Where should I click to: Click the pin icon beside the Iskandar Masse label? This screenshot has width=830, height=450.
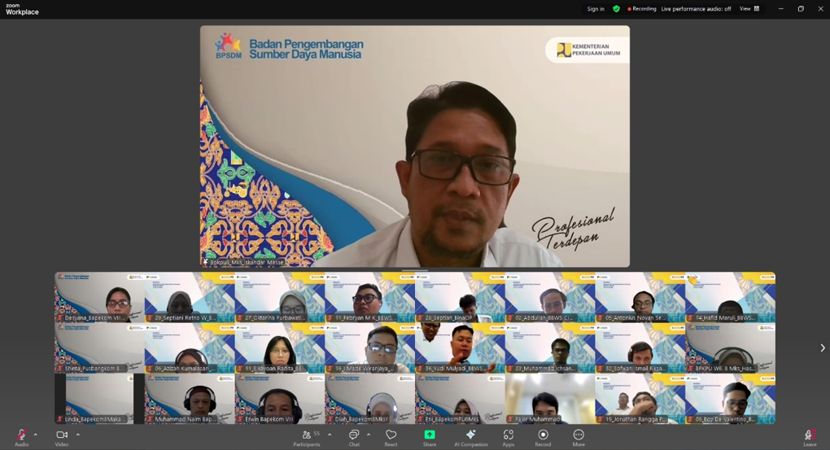click(205, 262)
